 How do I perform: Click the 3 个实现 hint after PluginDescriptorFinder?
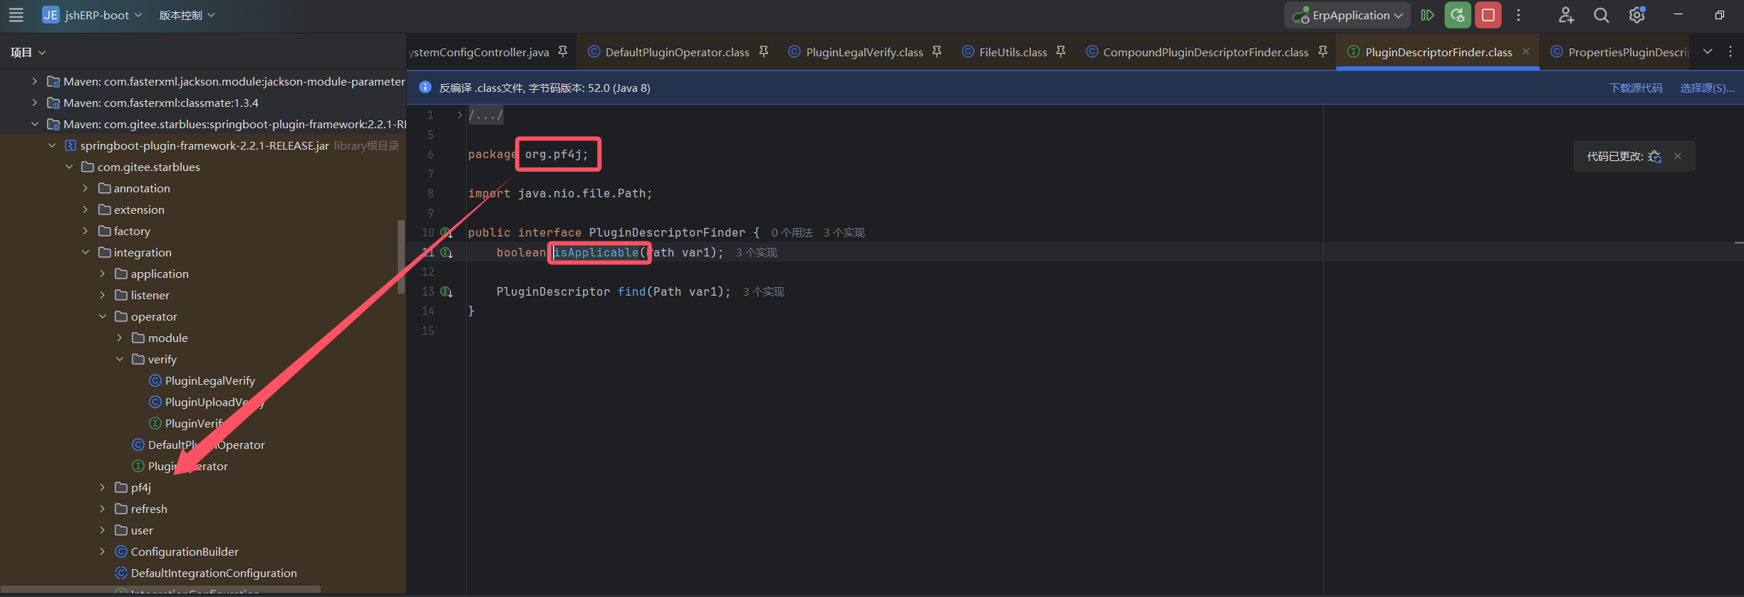pyautogui.click(x=844, y=233)
